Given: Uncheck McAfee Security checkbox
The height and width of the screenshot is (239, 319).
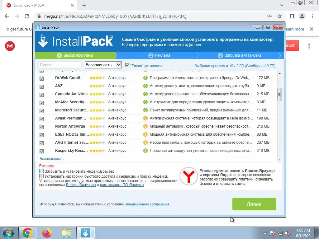Looking at the screenshot, I should click(41, 103).
